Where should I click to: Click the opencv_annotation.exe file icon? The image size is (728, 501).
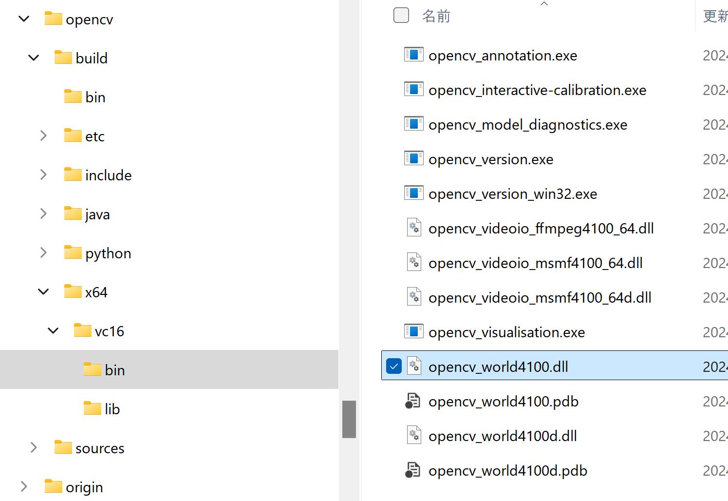tap(413, 55)
